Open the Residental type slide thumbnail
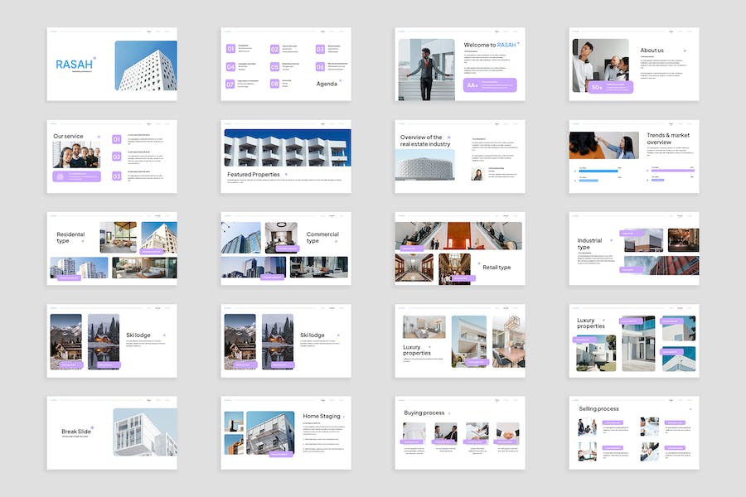 pos(112,248)
